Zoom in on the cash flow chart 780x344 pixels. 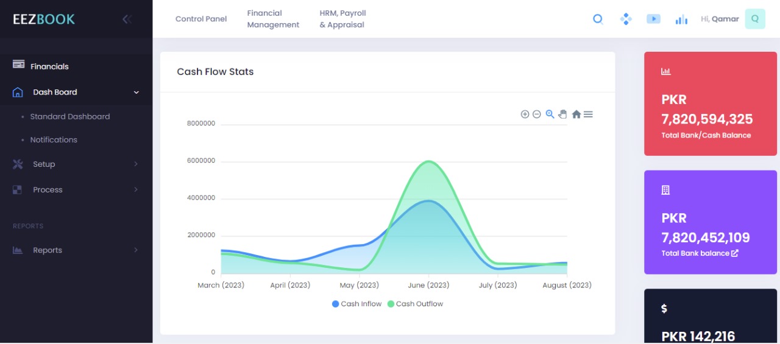tap(525, 114)
